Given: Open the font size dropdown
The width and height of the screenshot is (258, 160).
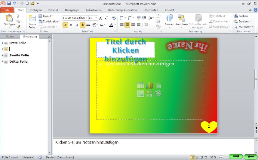Looking at the screenshot, I should (96, 18).
